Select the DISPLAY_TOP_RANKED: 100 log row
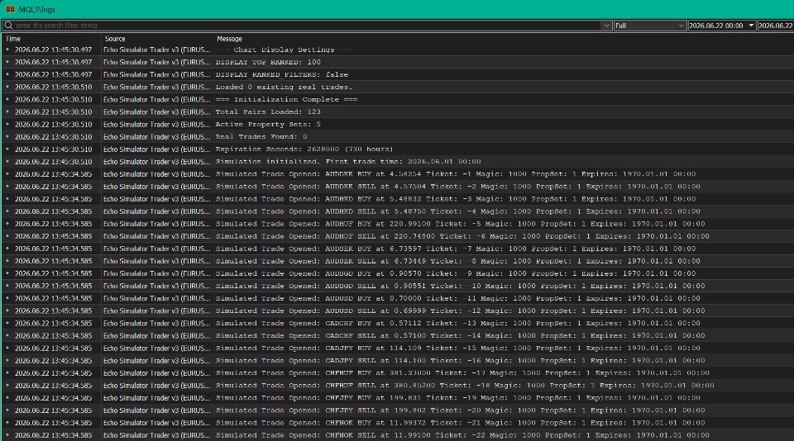 click(x=397, y=62)
